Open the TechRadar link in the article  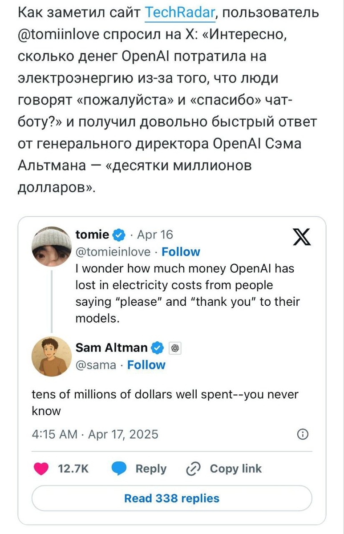(180, 13)
